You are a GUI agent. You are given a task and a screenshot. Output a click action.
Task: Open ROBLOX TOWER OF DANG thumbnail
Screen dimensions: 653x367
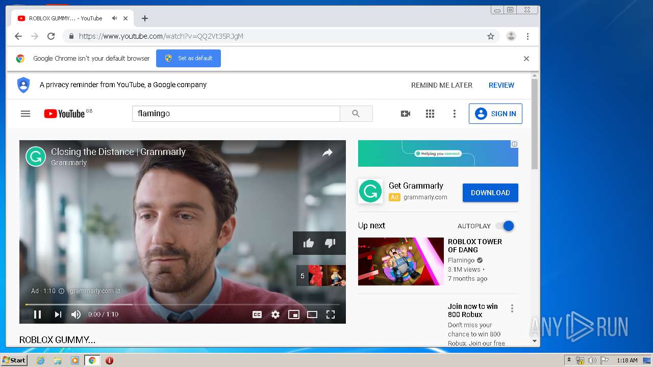[x=401, y=261]
